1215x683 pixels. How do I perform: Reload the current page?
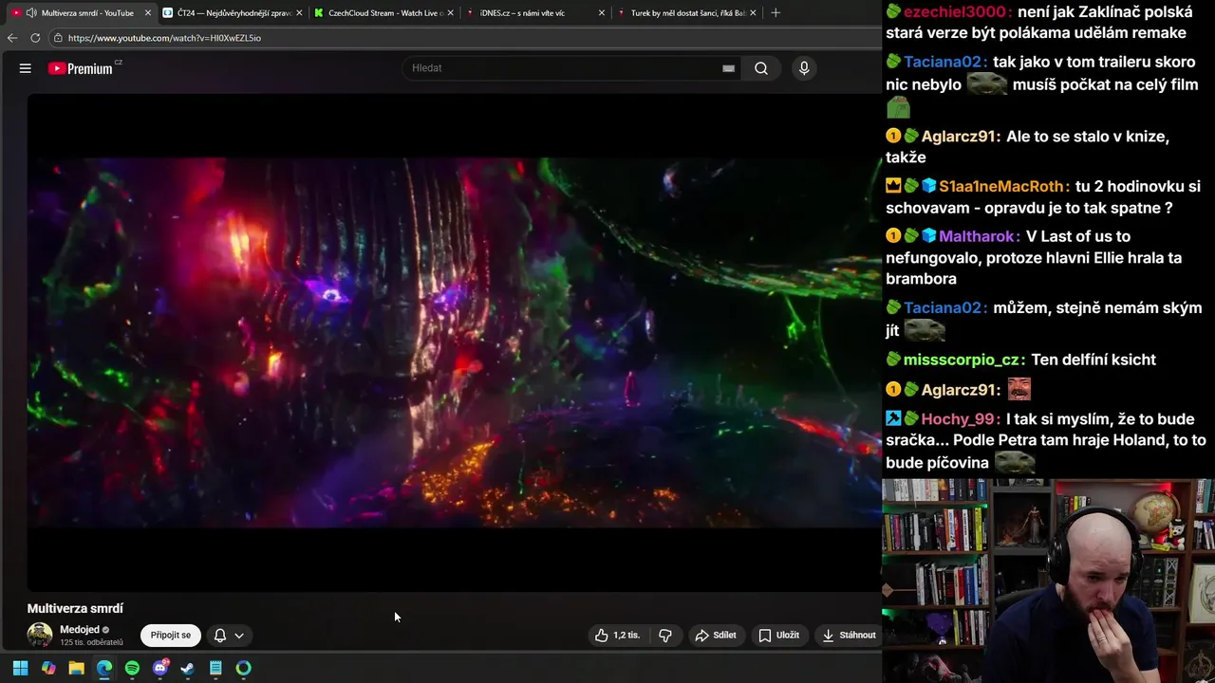(35, 38)
